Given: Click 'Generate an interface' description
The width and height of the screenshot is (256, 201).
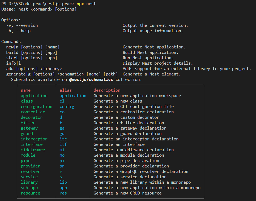Looking at the screenshot, I should pos(119,144).
